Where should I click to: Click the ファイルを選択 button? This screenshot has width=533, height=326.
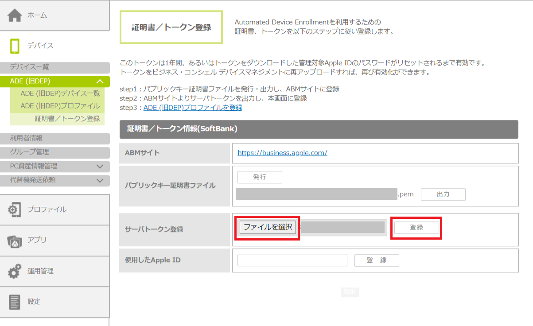268,227
